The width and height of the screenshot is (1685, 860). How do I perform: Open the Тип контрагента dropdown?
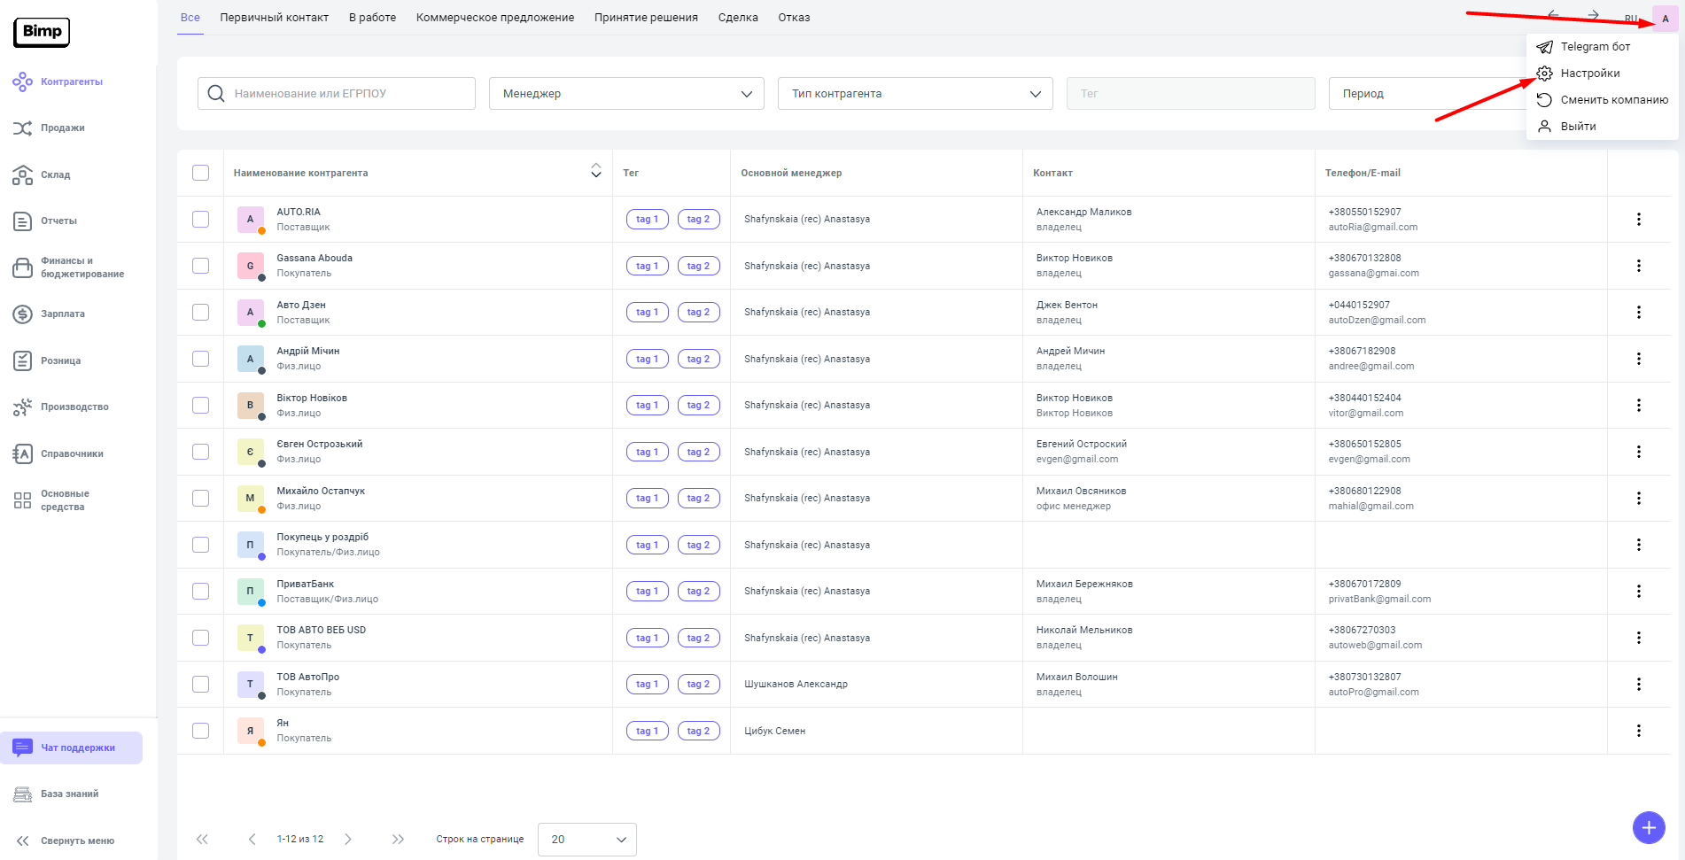point(915,94)
